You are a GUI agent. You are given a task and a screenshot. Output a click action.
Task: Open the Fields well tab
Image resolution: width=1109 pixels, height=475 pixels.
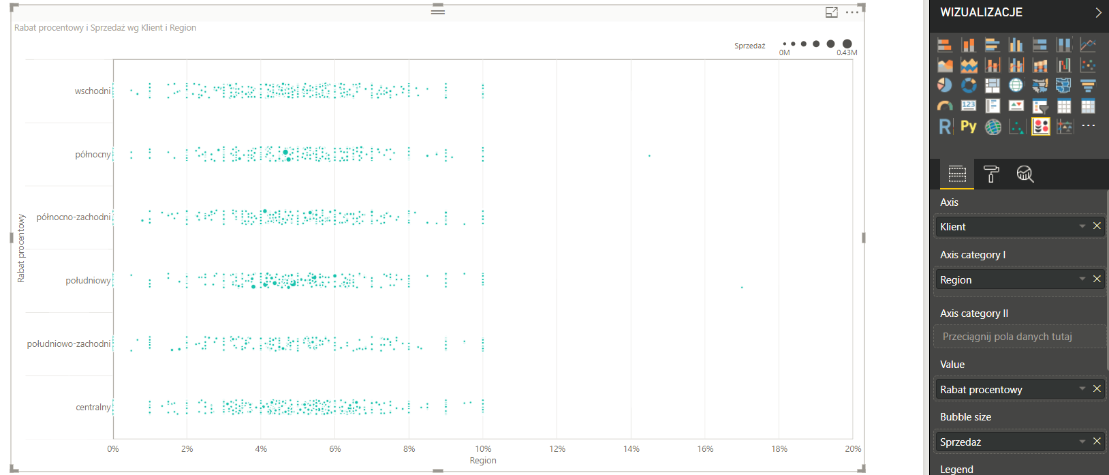click(957, 174)
